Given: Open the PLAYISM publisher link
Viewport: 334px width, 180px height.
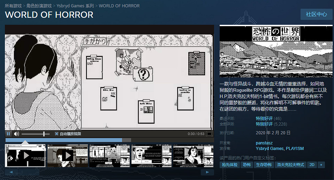Looking at the screenshot, I should pyautogui.click(x=295, y=149).
